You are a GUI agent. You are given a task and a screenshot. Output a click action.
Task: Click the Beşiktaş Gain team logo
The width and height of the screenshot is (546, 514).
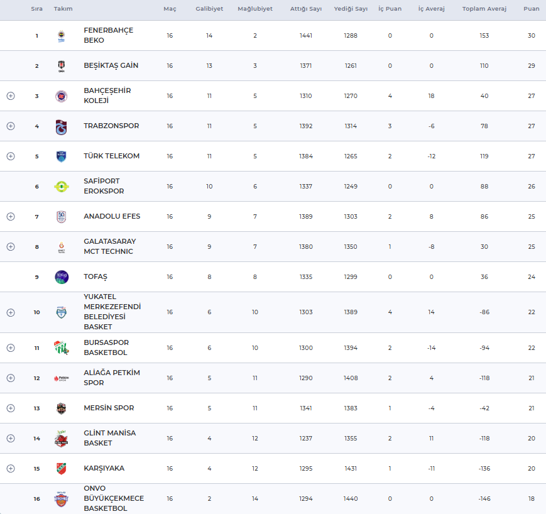[61, 66]
